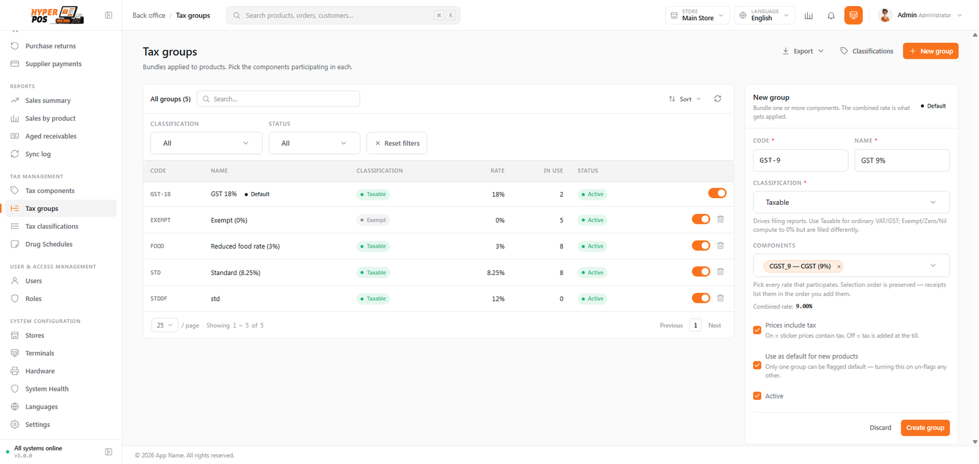979x464 pixels.
Task: Go to Back office breadcrumb
Action: (x=149, y=15)
